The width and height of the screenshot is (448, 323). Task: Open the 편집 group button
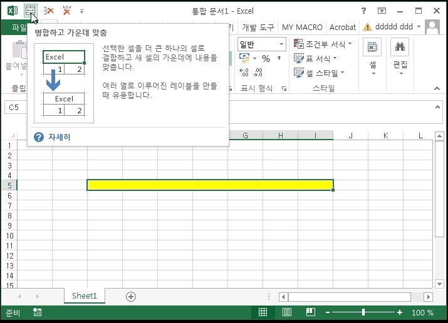[400, 57]
